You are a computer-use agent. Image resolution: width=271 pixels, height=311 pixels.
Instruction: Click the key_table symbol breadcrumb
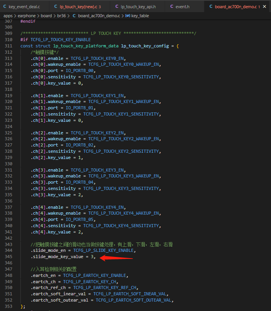(140, 16)
